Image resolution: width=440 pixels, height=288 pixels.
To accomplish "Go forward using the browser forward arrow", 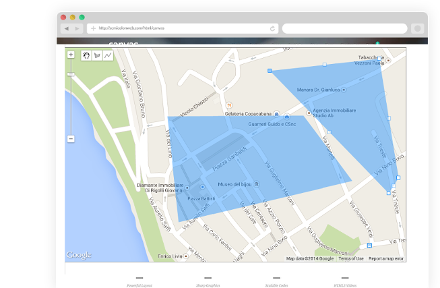I will pos(77,28).
